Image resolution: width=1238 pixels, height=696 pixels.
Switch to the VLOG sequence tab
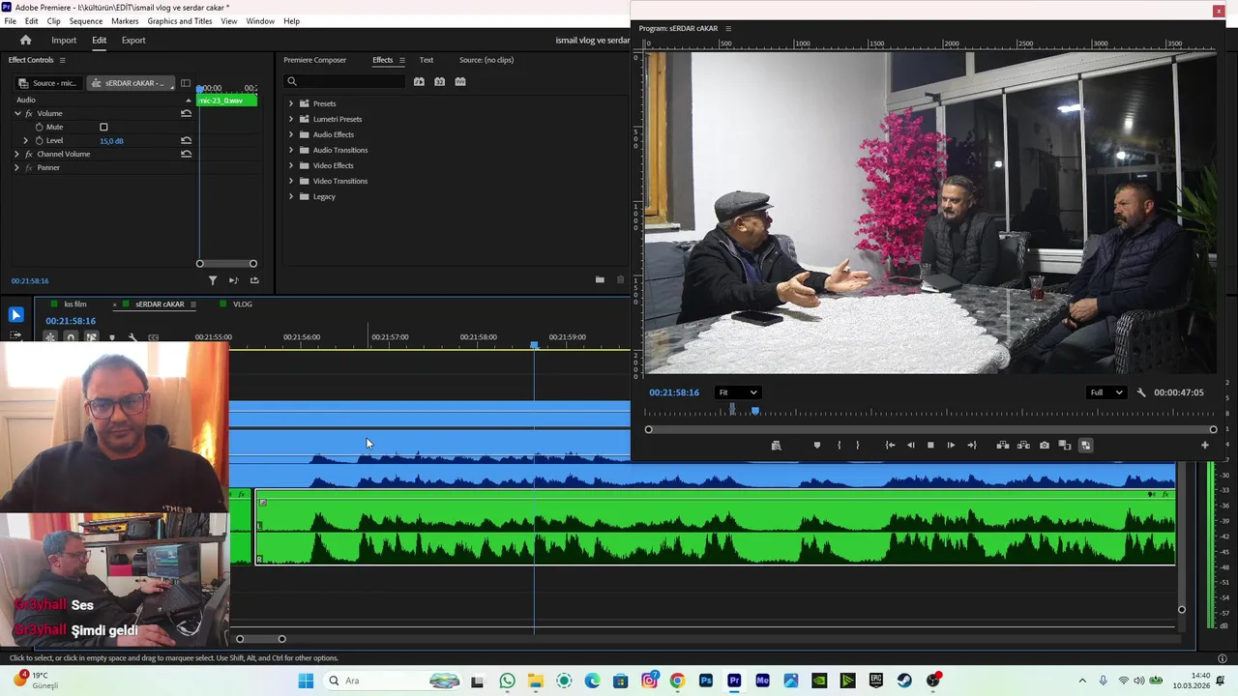pyautogui.click(x=243, y=304)
